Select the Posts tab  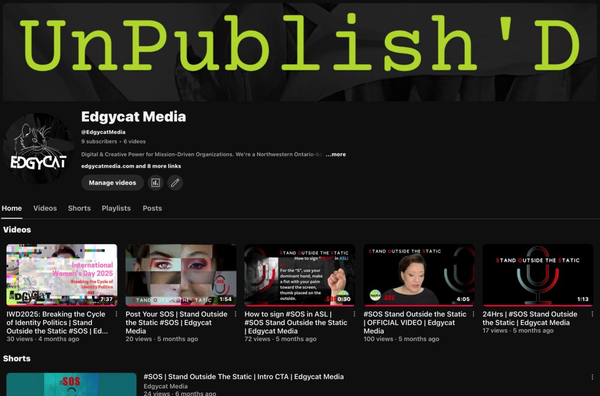click(x=152, y=209)
